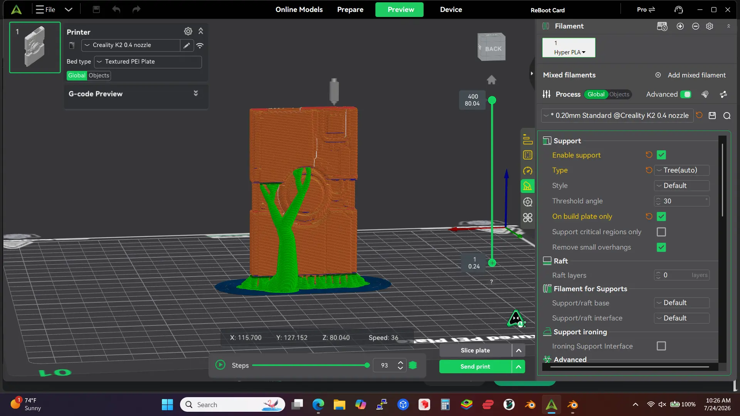
Task: Go to Online Models tab
Action: pos(299,10)
